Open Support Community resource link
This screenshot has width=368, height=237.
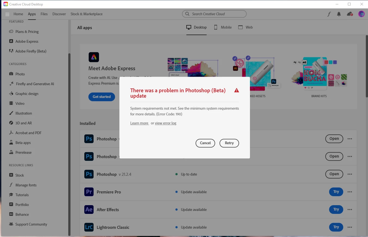(28, 224)
